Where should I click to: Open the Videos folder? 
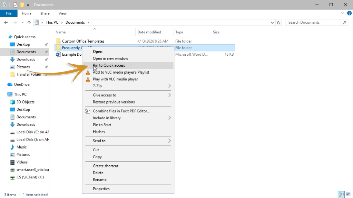[x=22, y=162]
